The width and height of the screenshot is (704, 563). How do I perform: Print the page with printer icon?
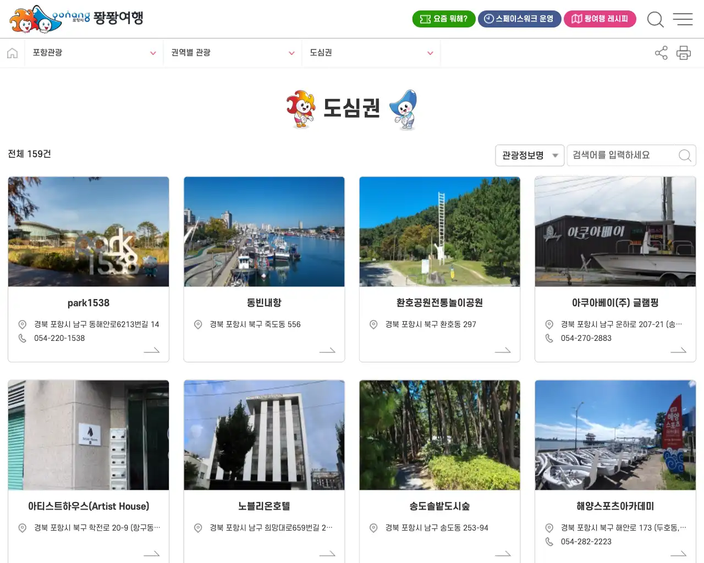pyautogui.click(x=684, y=53)
